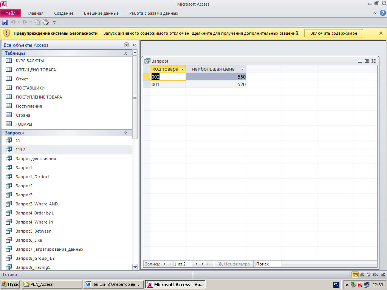Select Запрос7 _агрегирование_данных query
The width and height of the screenshot is (387, 290).
50,249
